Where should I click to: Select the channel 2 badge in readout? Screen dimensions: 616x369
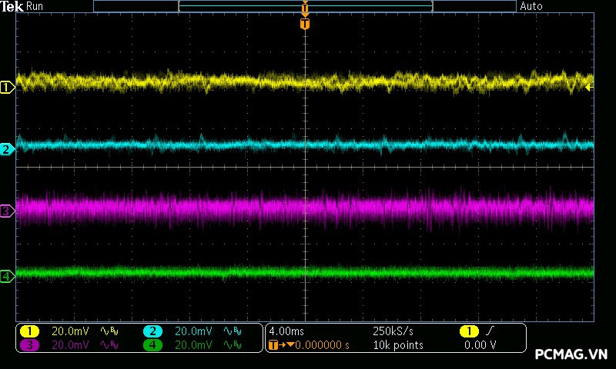[152, 331]
